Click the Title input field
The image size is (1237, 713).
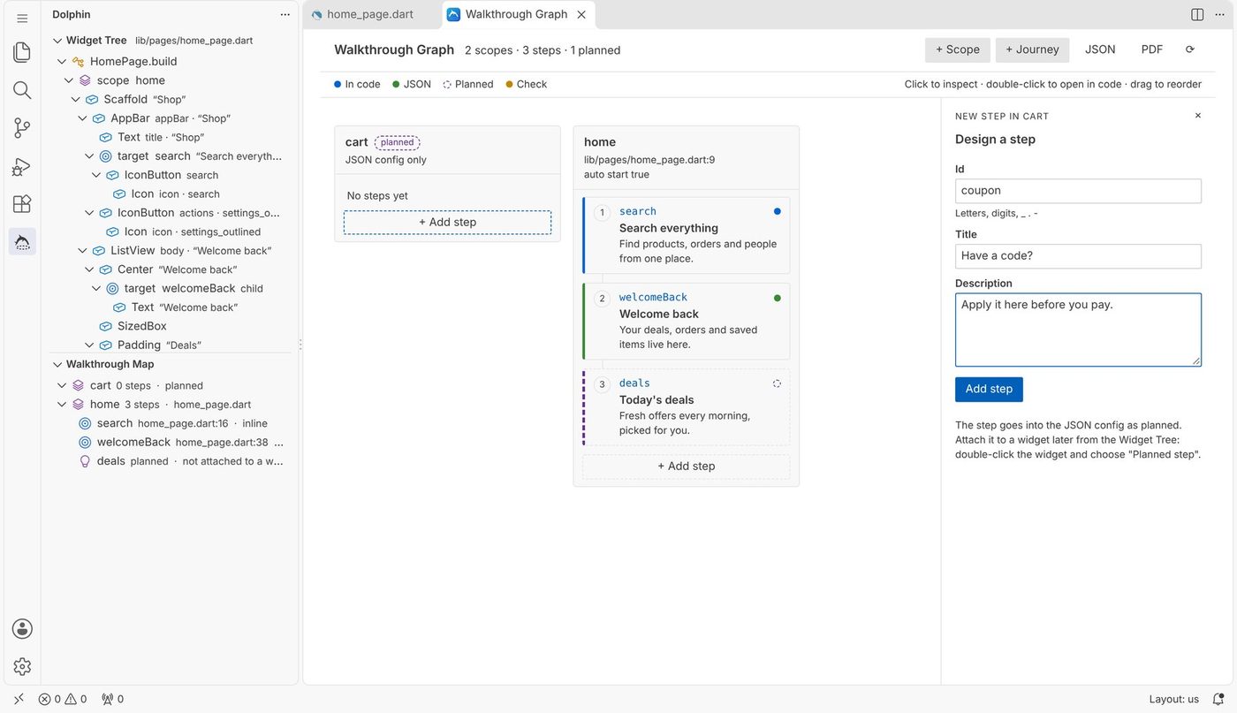[x=1078, y=256]
